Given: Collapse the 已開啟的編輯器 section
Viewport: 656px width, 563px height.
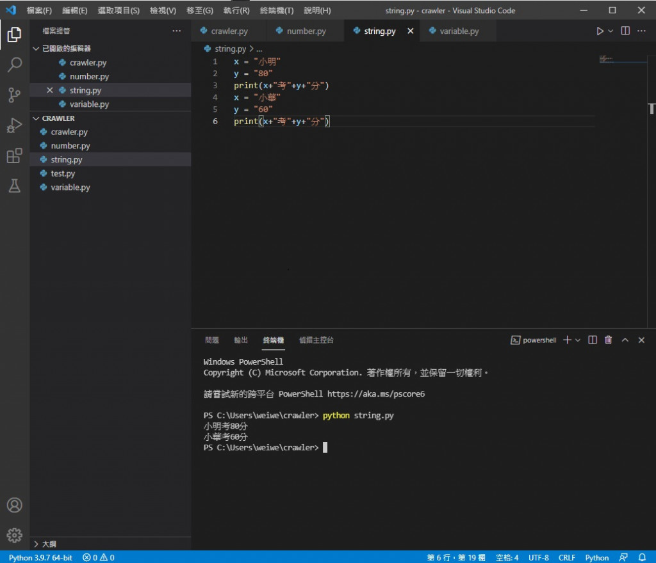Looking at the screenshot, I should click(66, 49).
